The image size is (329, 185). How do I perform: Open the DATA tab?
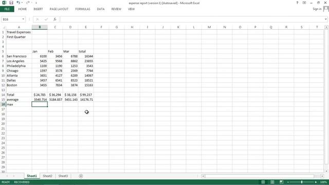pos(101,9)
